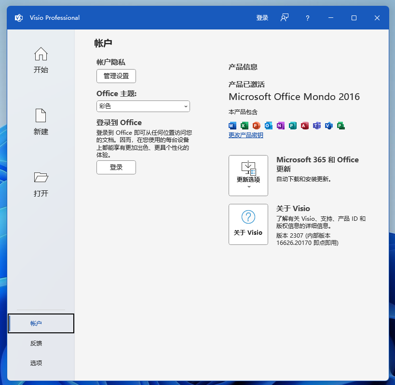Click the Visio logo in title bar
The width and height of the screenshot is (395, 385).
tap(19, 18)
